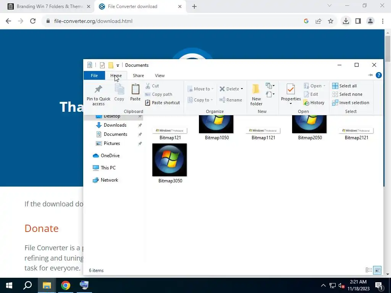Expand Delete dropdown arrow
Image resolution: width=391 pixels, height=293 pixels.
click(242, 89)
